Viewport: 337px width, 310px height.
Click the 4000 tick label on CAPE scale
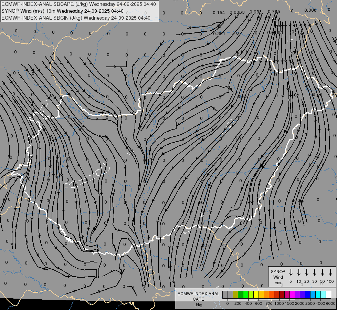[x=320, y=303]
